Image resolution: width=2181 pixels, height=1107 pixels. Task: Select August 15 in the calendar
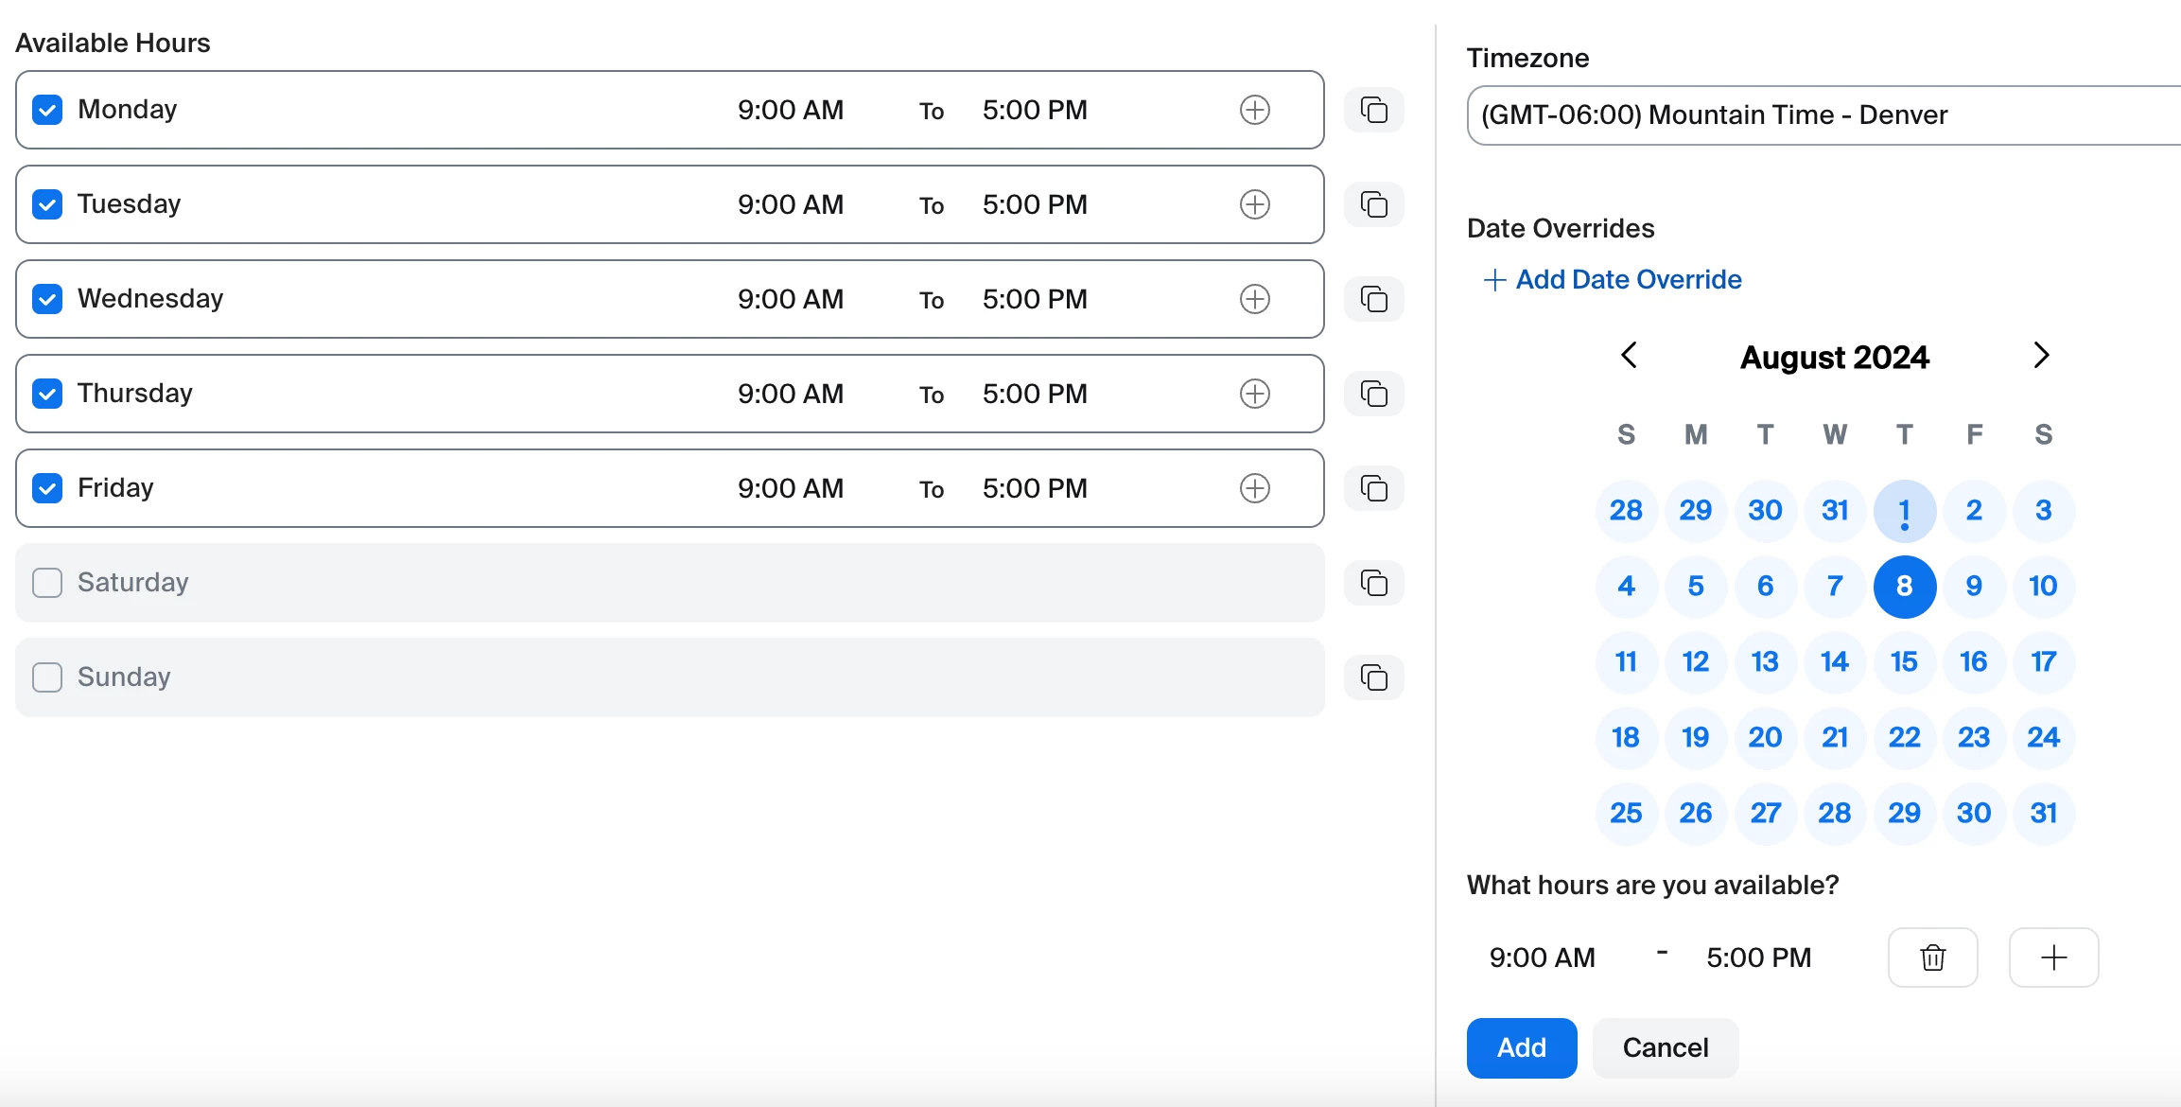pyautogui.click(x=1904, y=661)
